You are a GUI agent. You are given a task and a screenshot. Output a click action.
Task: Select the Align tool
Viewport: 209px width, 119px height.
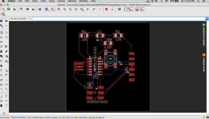click(1, 42)
